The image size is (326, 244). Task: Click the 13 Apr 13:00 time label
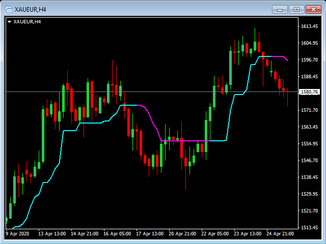click(52, 234)
